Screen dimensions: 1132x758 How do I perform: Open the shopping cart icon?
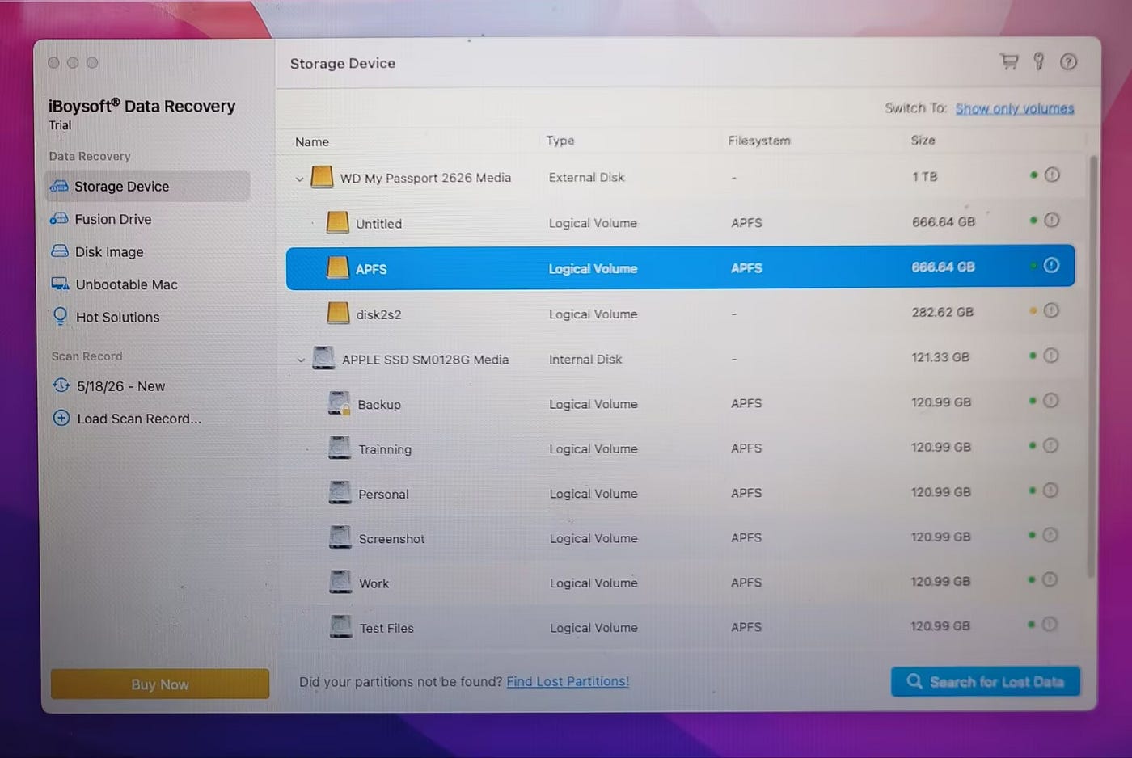click(1009, 61)
